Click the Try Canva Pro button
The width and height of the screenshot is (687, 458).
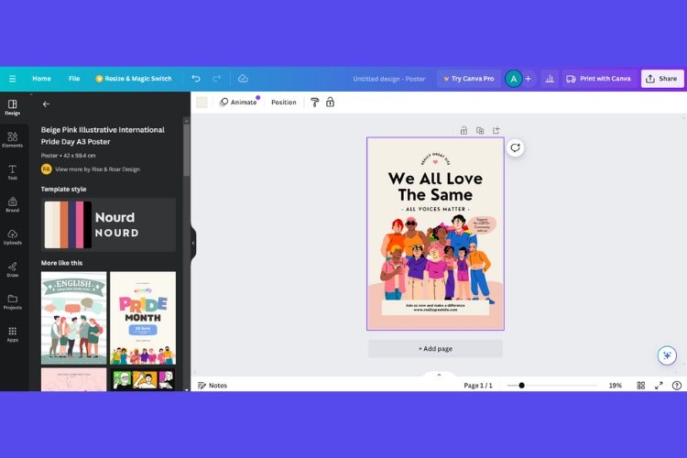click(x=468, y=79)
